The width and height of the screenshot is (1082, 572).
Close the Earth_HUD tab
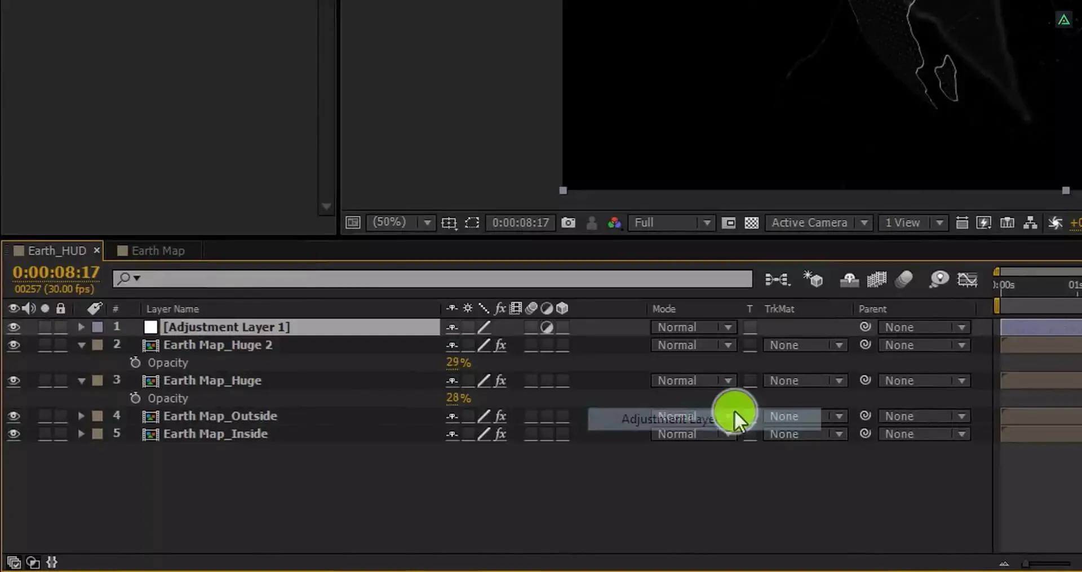97,250
